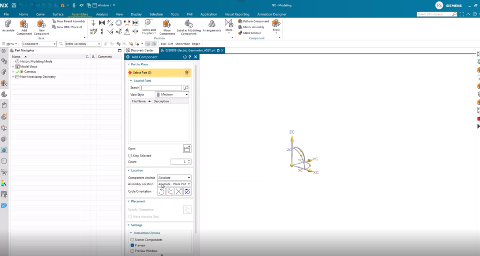480x256 pixels.
Task: Open the Discovery Center tab
Action: click(142, 50)
